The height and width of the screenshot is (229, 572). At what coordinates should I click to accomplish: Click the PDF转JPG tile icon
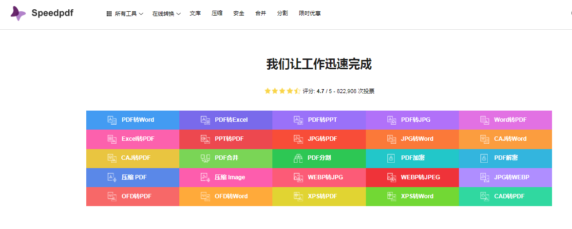pos(392,119)
